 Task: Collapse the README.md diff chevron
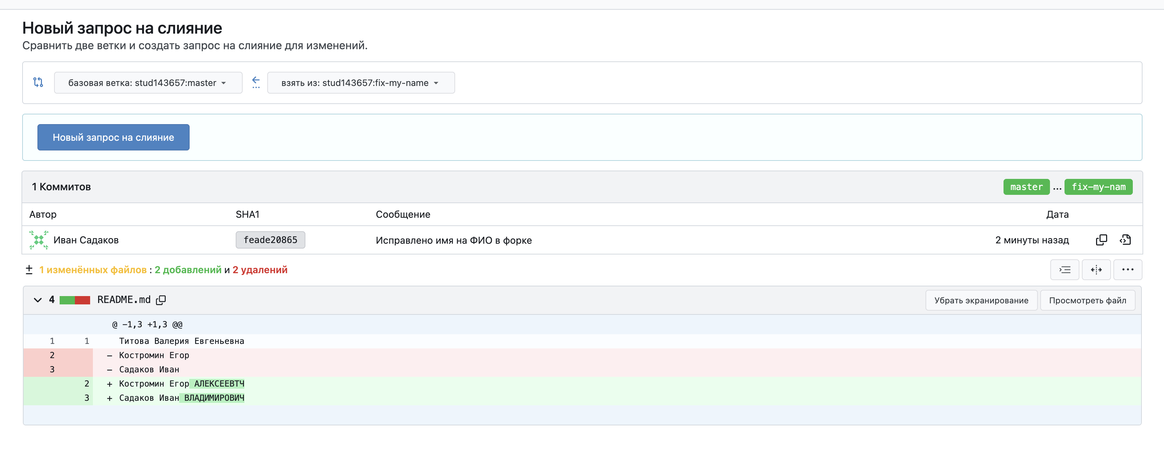coord(38,300)
